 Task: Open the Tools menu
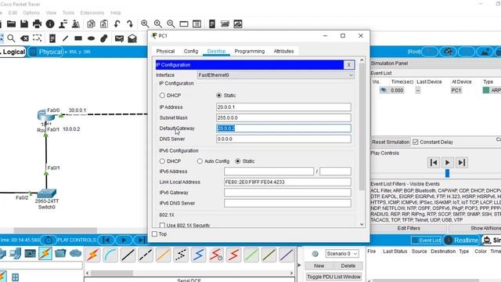pyautogui.click(x=68, y=13)
